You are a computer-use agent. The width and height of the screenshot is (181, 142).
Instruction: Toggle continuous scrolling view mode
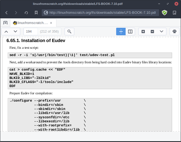click(x=121, y=32)
